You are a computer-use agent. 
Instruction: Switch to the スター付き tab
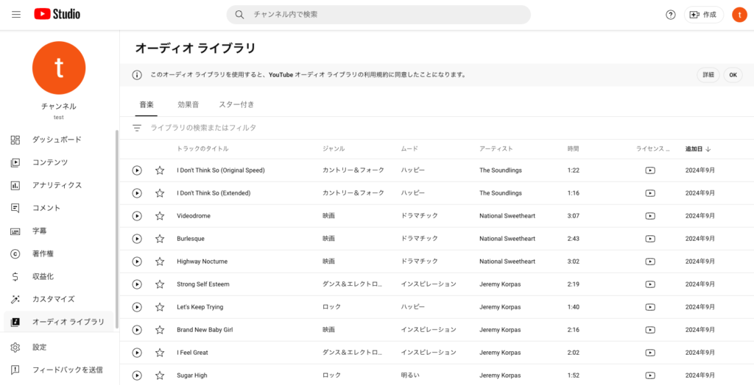(x=236, y=104)
